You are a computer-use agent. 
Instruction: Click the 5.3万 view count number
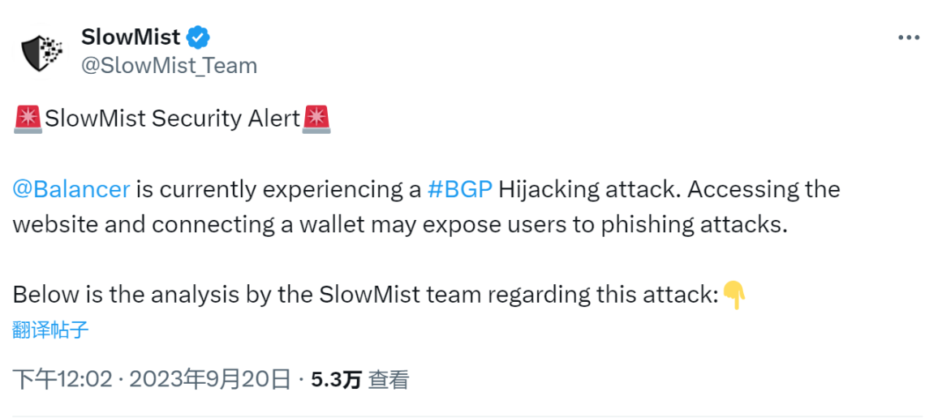tap(336, 379)
